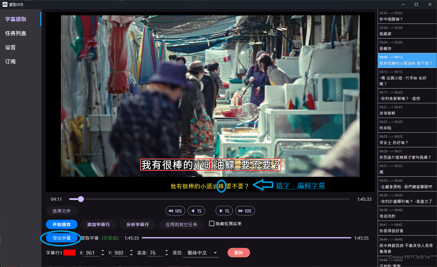Click the 望言OCR app icon in title bar
The image size is (437, 267).
point(5,4)
